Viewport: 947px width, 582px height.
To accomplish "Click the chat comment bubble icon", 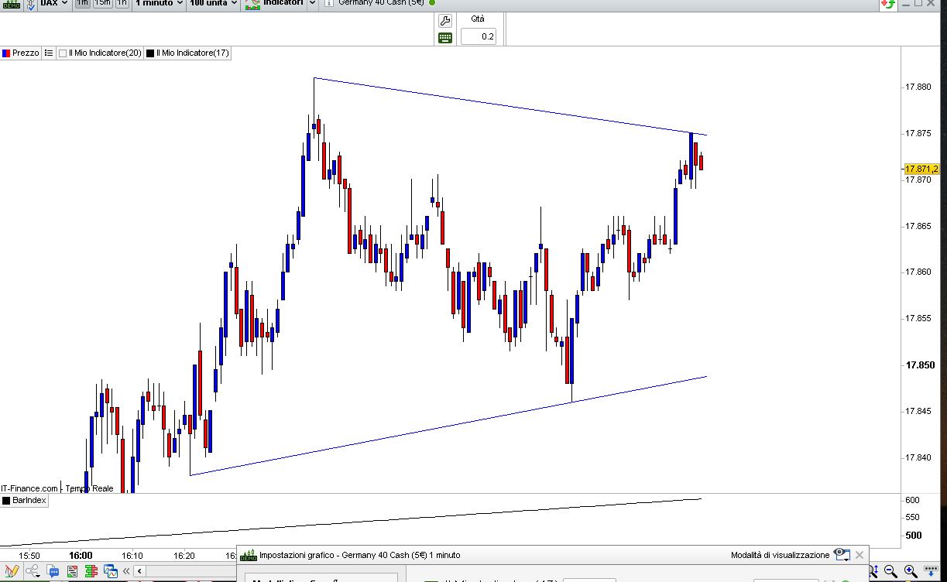I will tap(53, 572).
